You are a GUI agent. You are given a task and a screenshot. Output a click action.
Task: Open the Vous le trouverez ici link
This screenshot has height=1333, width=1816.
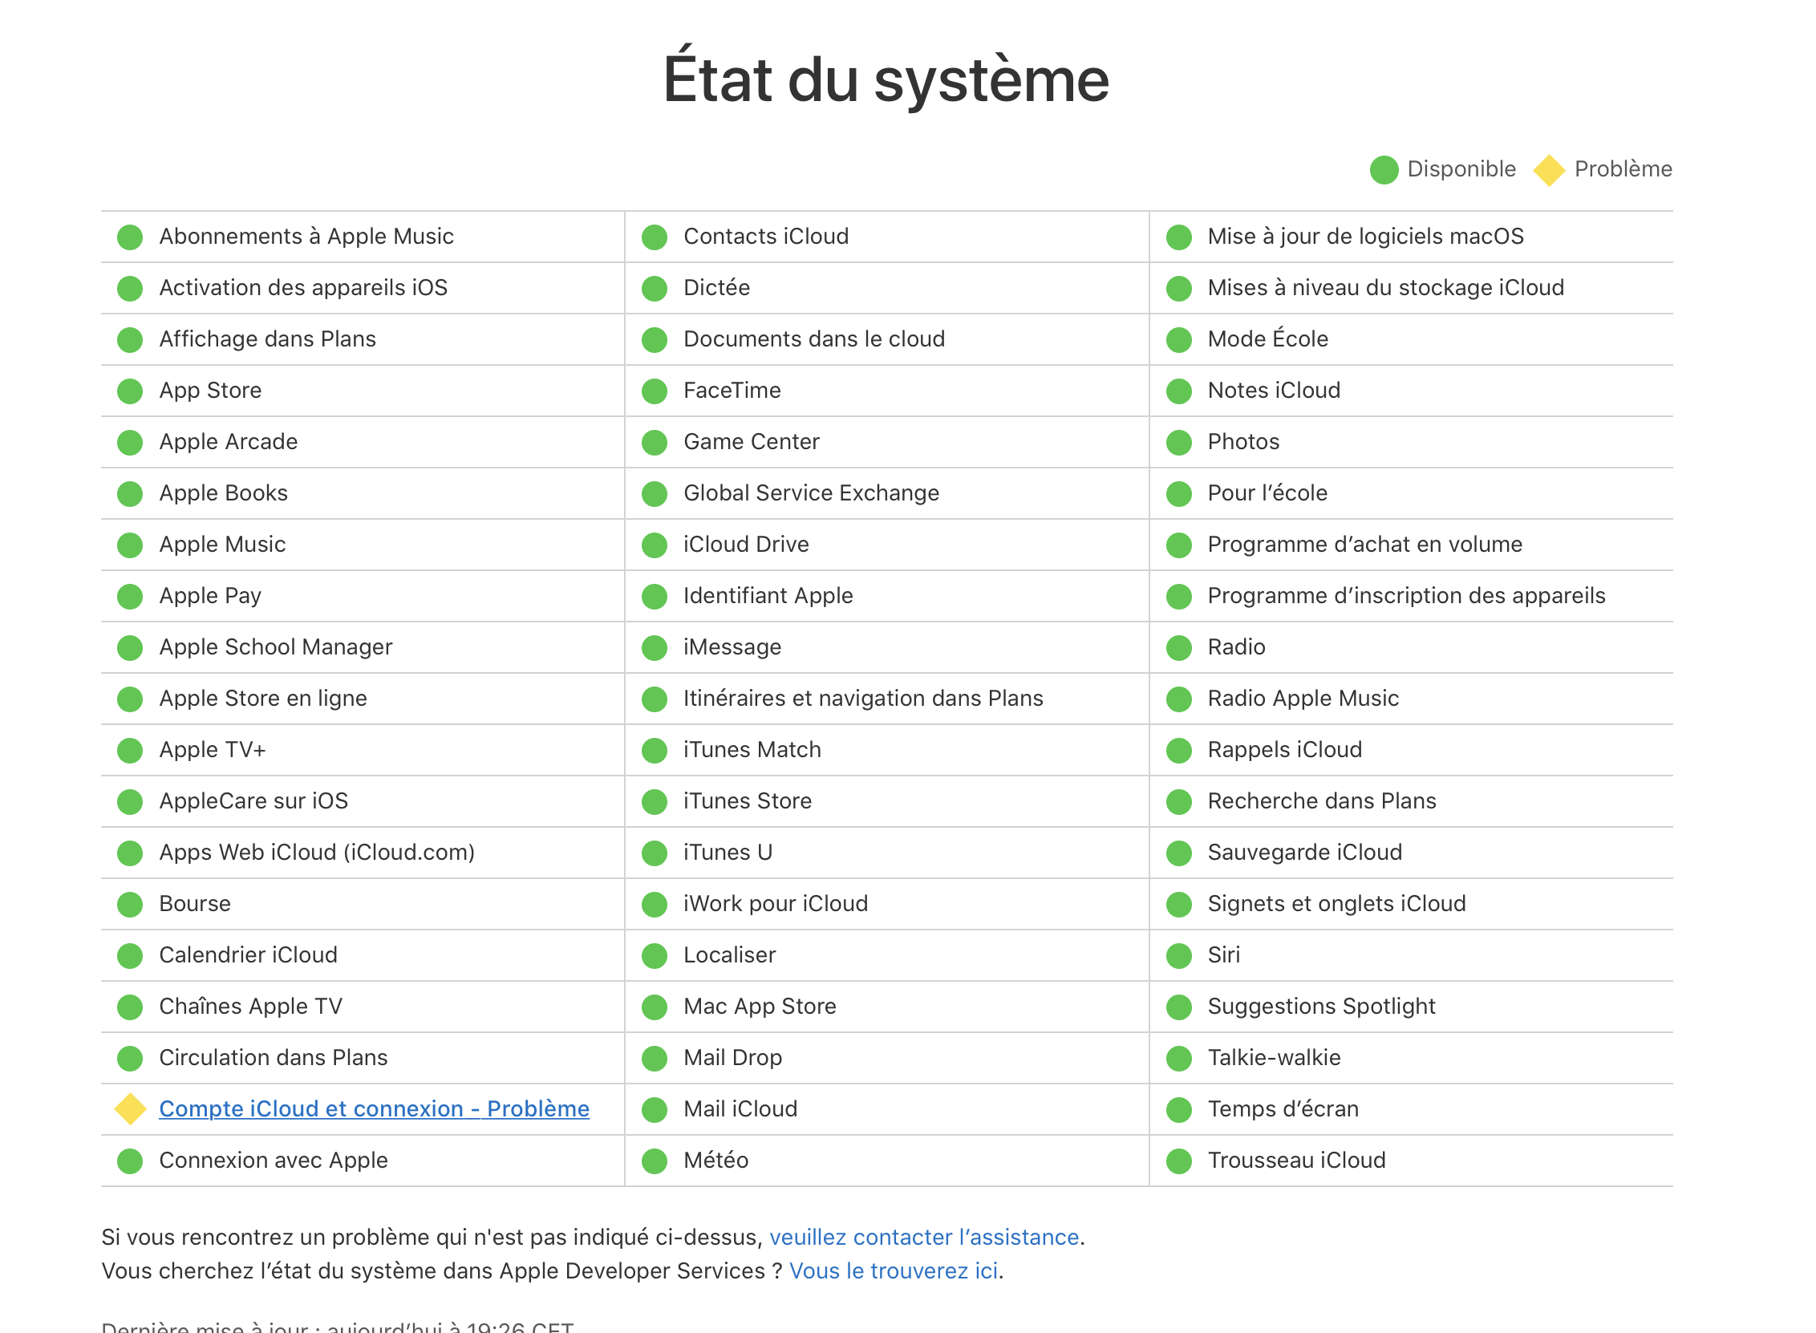pyautogui.click(x=893, y=1271)
